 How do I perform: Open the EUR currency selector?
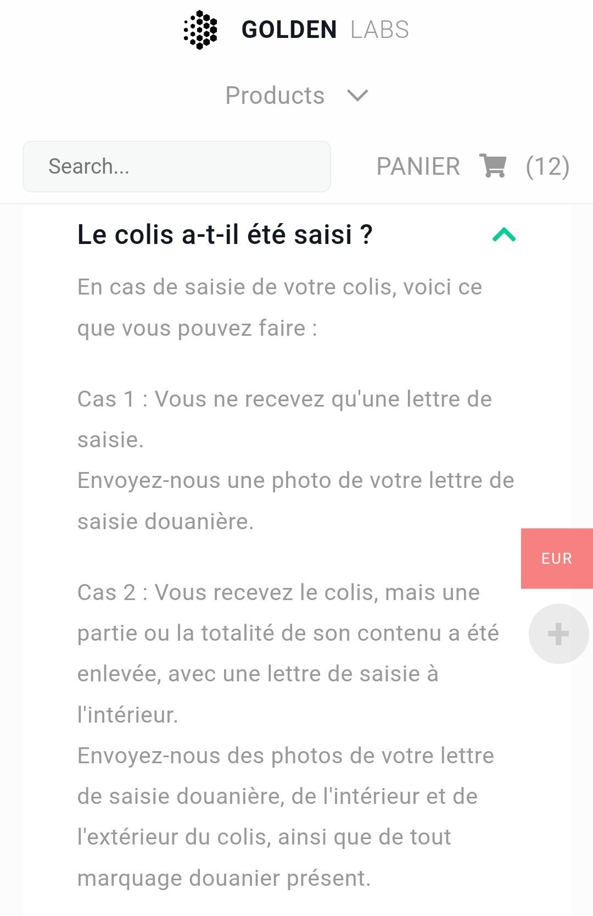[x=557, y=558]
